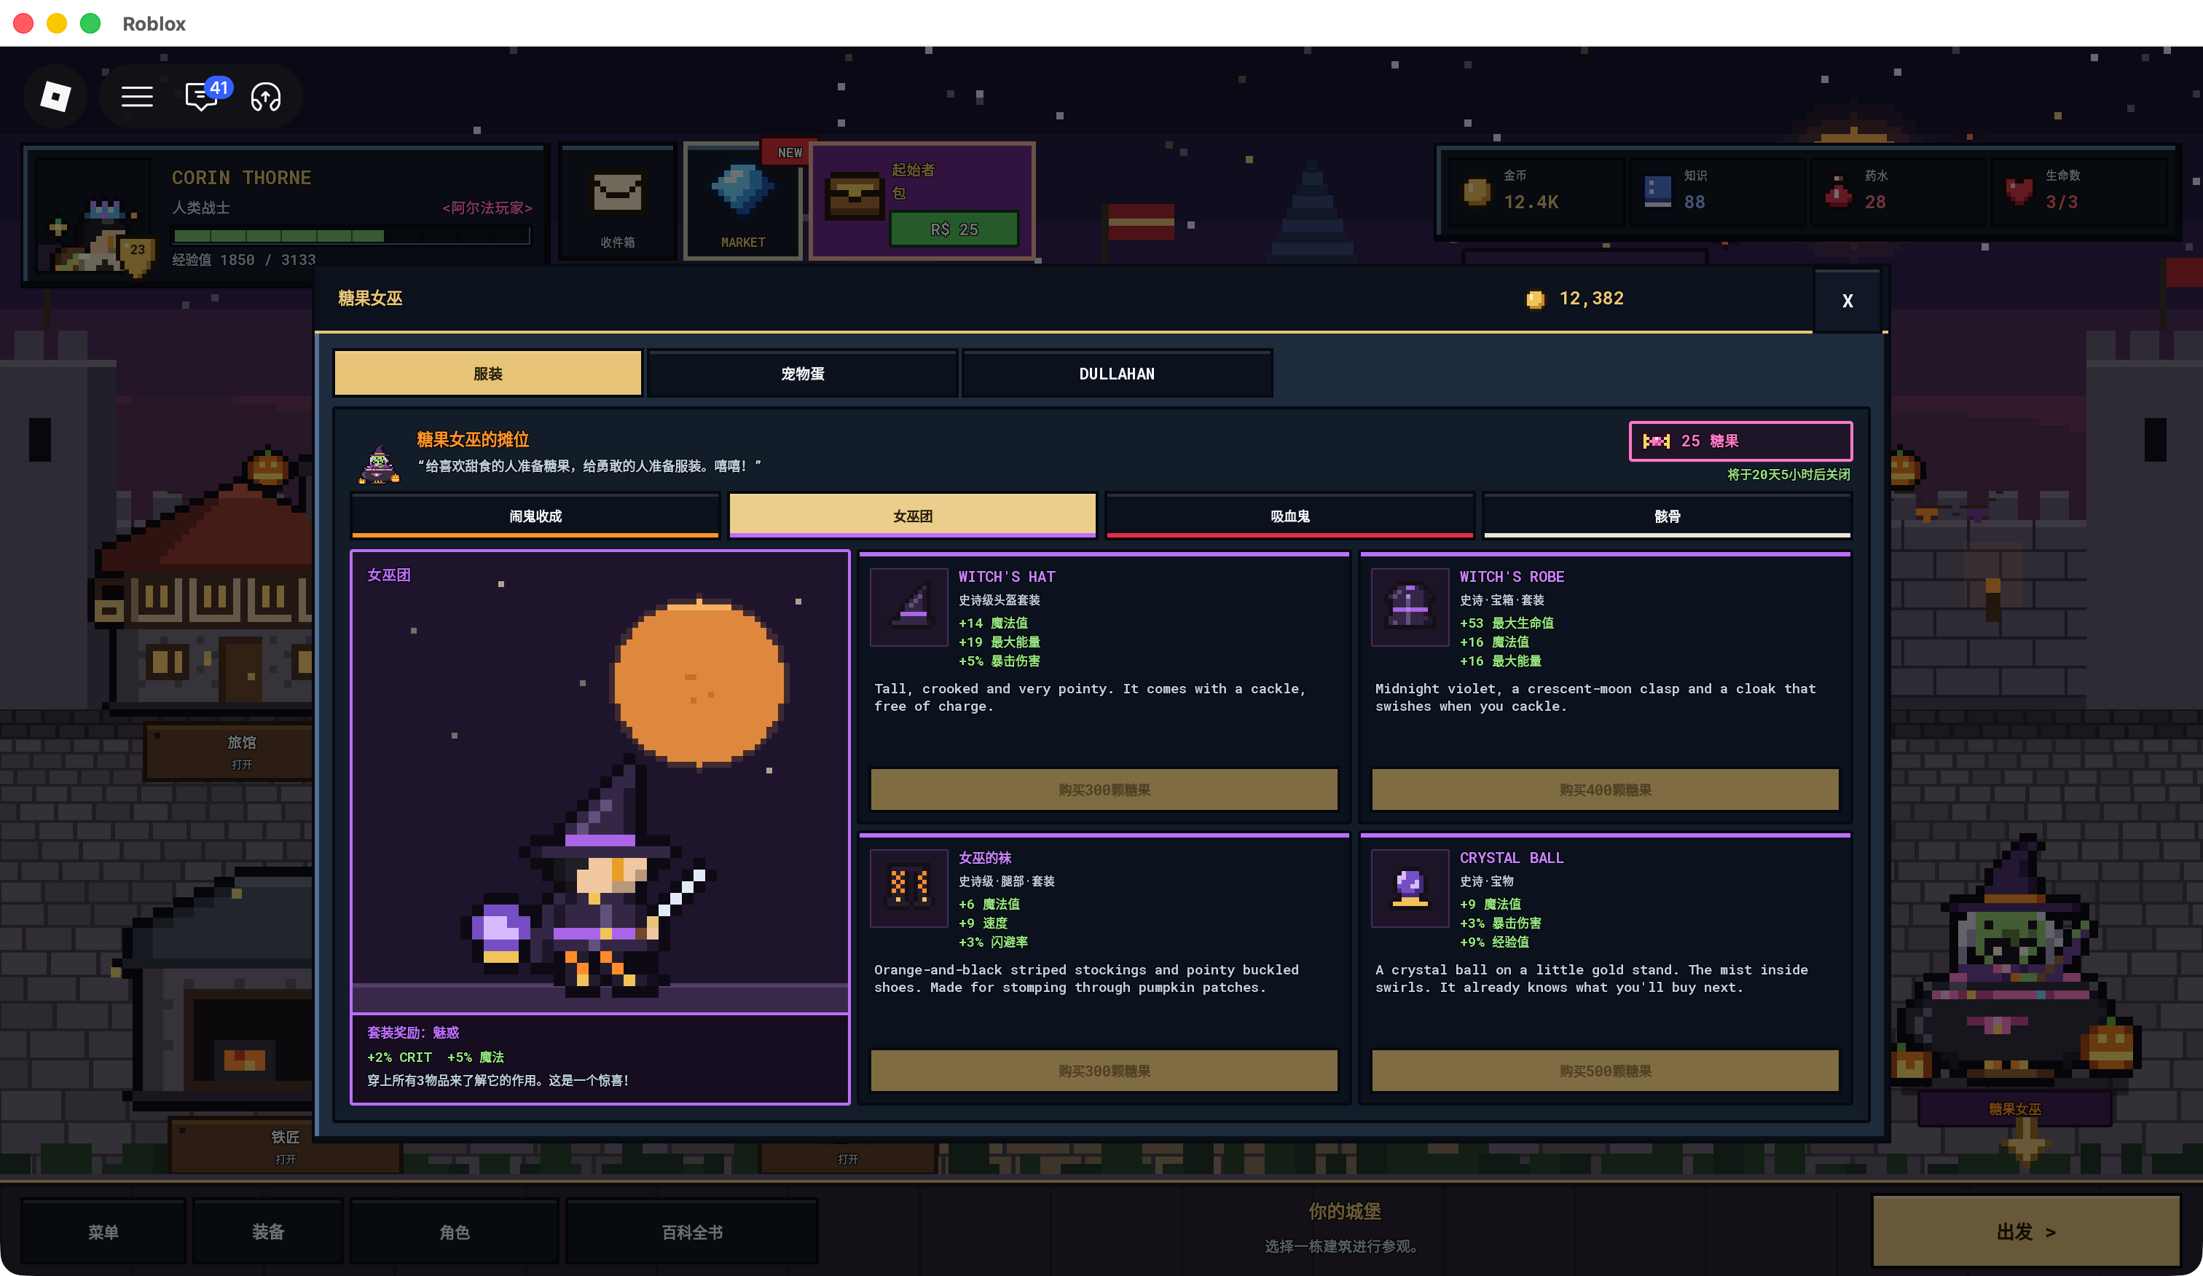The width and height of the screenshot is (2203, 1276).
Task: Click the 女巫团 set preview image
Action: tap(600, 782)
